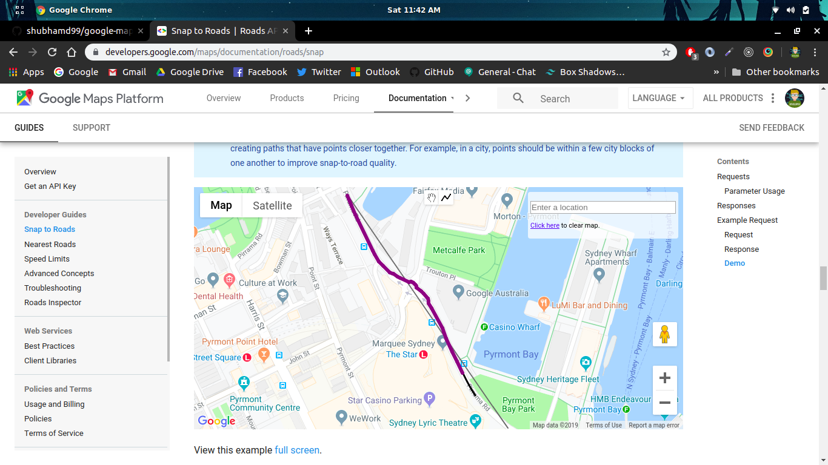
Task: Zoom out the map with minus button
Action: (x=665, y=403)
